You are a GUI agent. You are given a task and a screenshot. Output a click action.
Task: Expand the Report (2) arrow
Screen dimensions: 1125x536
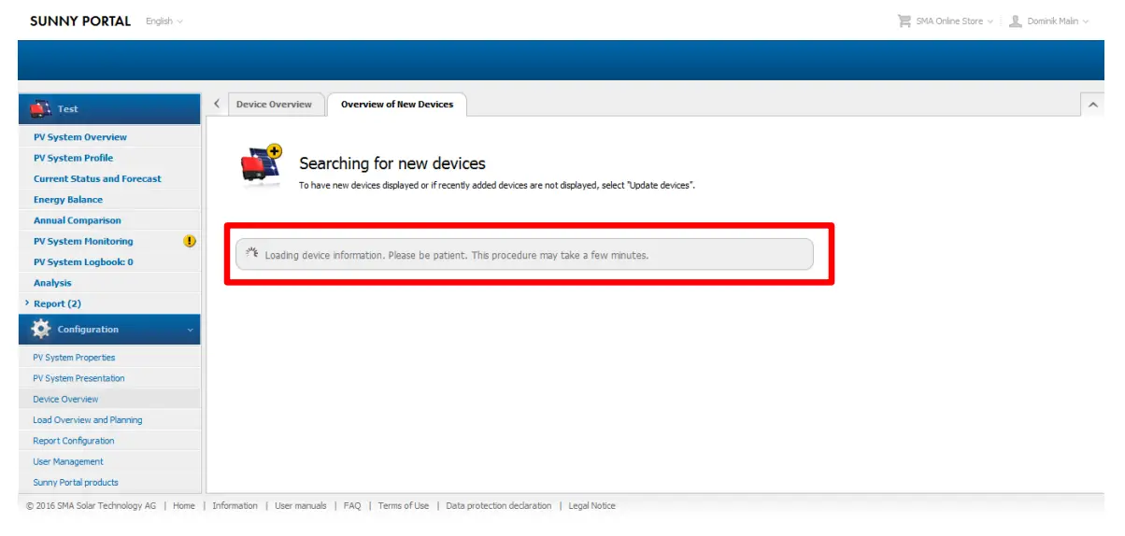tap(27, 303)
